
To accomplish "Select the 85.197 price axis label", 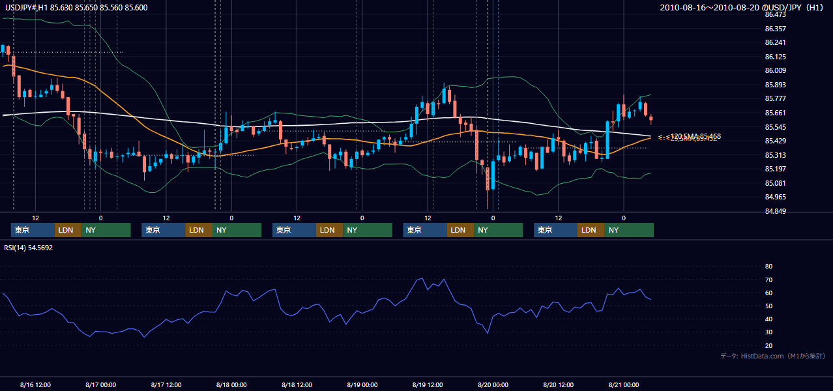I will pos(776,169).
